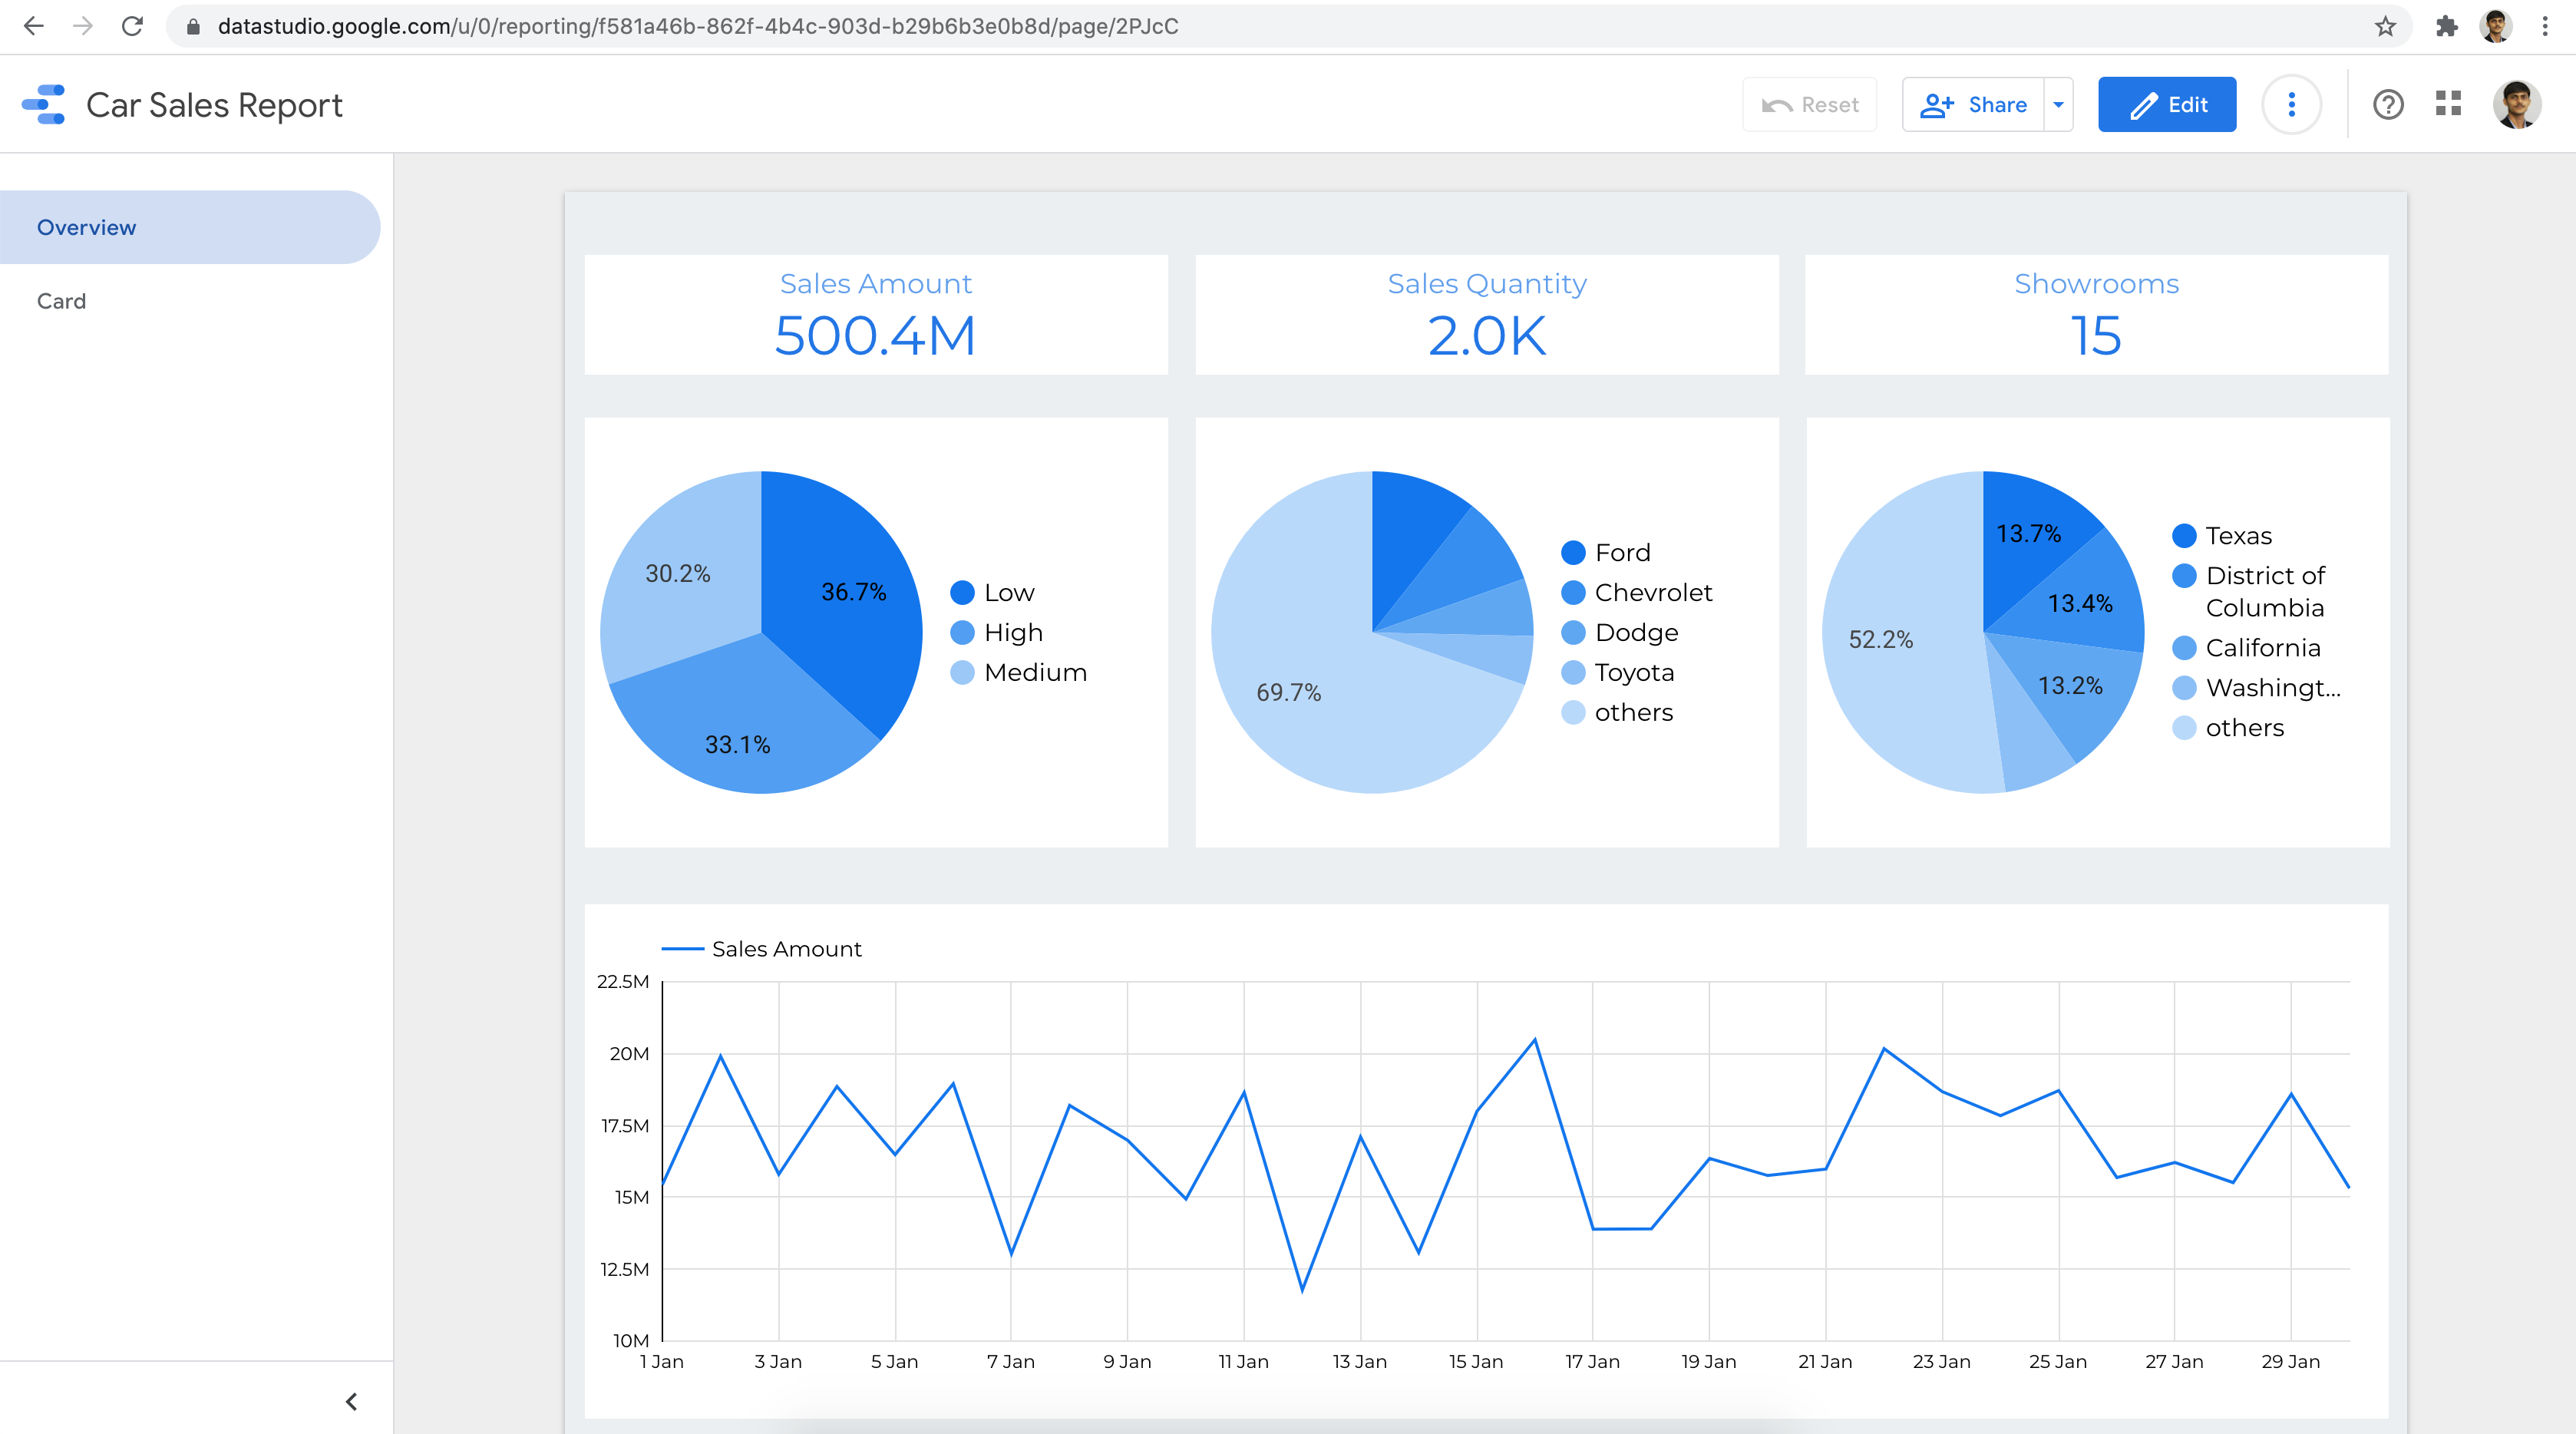Click the Sales Quantity scorecard title
2576x1434 pixels.
(1487, 284)
